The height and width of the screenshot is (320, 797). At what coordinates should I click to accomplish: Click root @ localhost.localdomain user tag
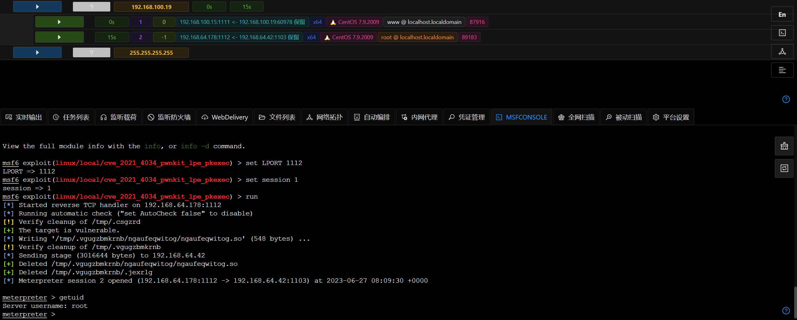(x=418, y=37)
